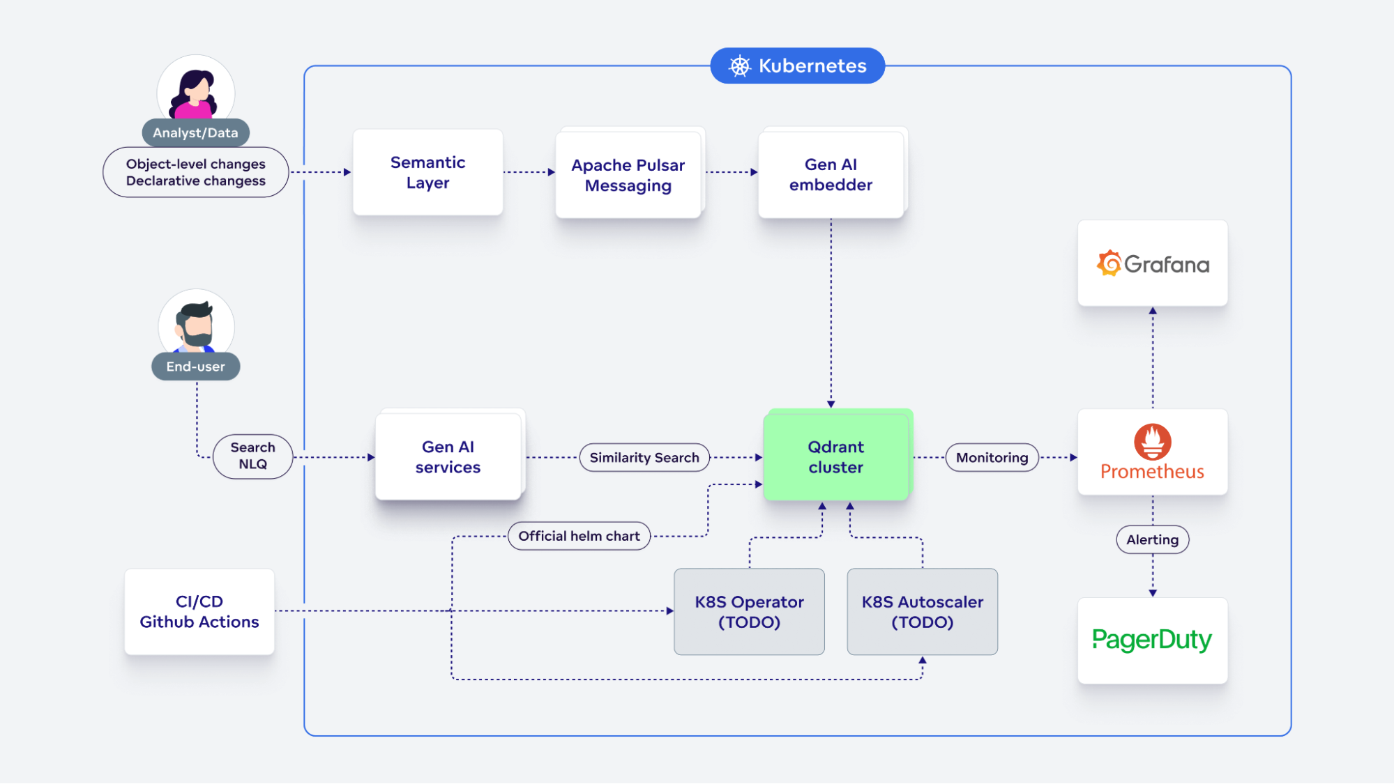Click the Alerting pill label
The width and height of the screenshot is (1394, 784).
pos(1152,539)
